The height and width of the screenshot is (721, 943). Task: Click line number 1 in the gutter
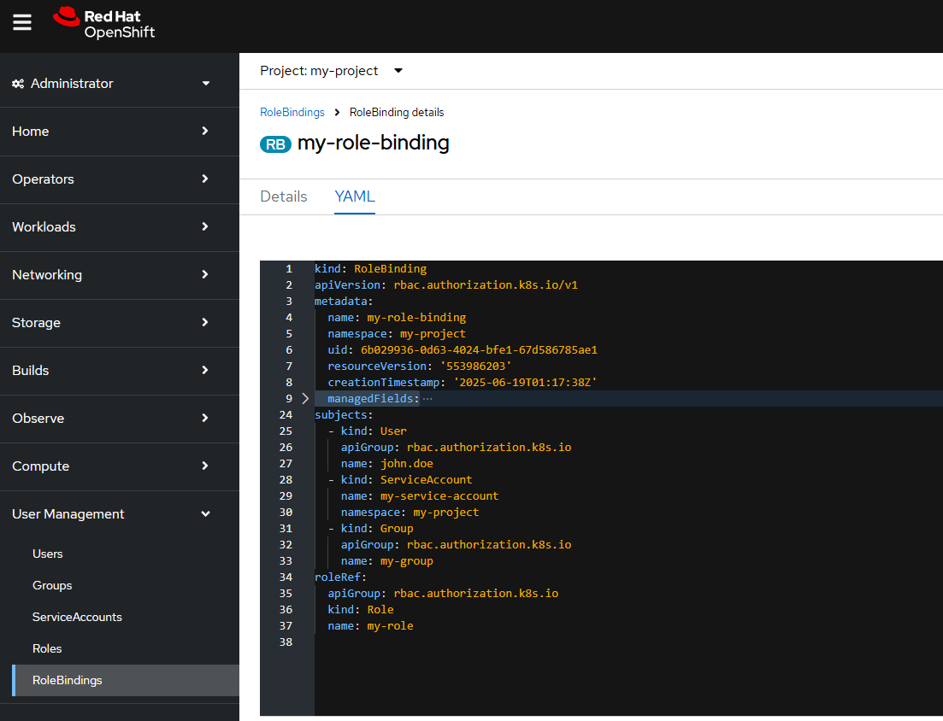[289, 268]
